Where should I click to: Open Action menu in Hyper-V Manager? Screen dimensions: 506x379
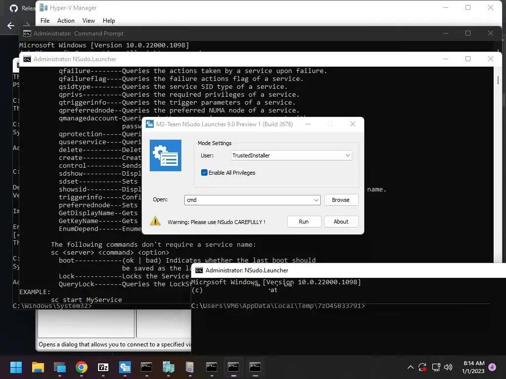point(66,21)
